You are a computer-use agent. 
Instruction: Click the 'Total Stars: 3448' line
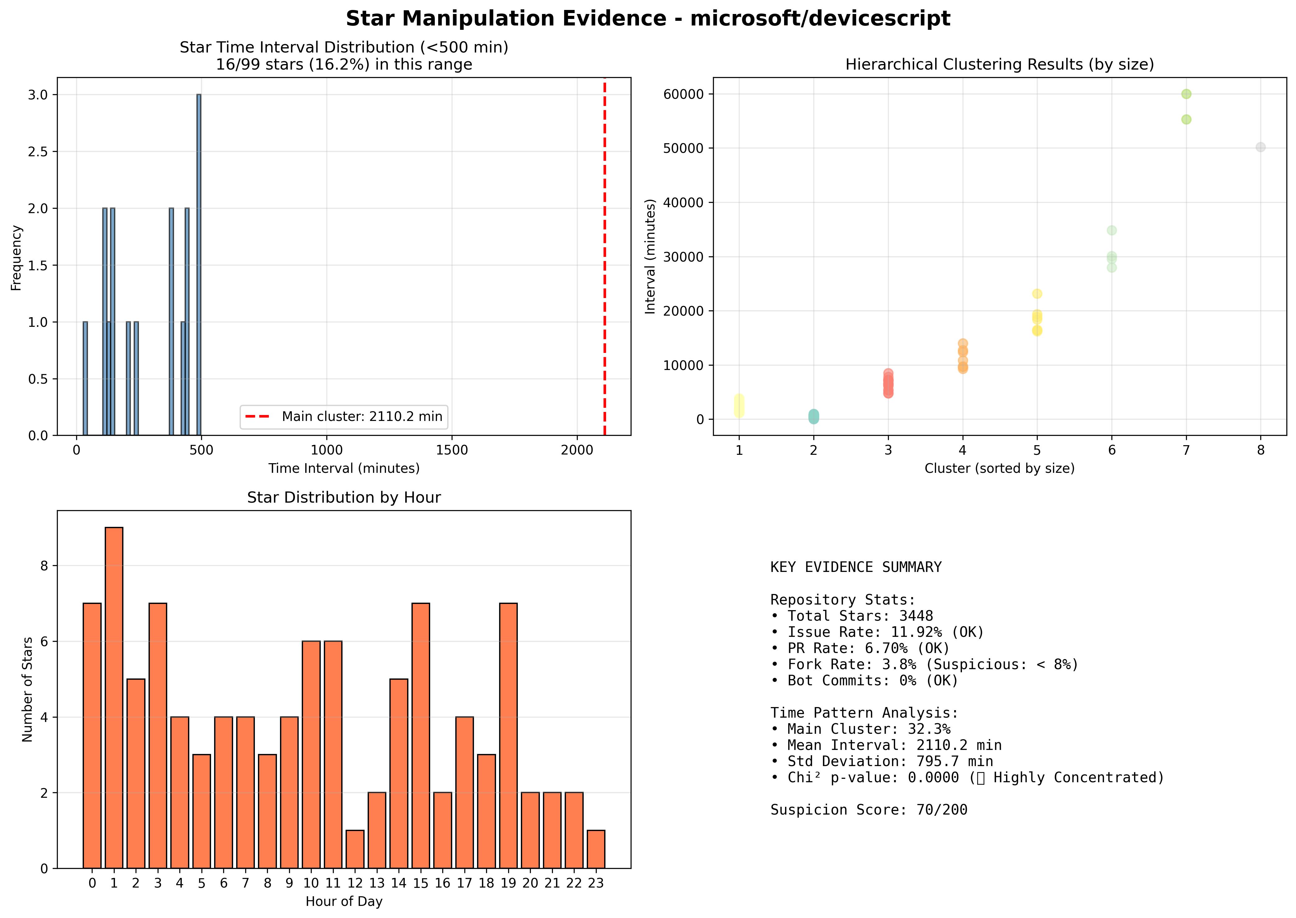pos(852,616)
